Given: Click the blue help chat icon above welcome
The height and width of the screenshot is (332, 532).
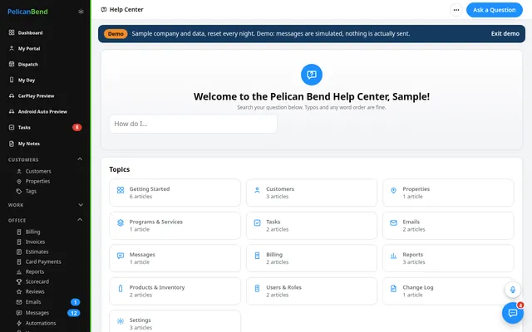Looking at the screenshot, I should pos(312,75).
